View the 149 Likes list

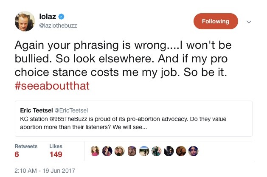56,151
